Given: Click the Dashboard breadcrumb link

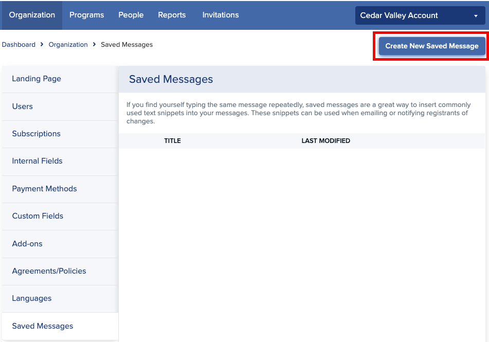Looking at the screenshot, I should point(19,45).
